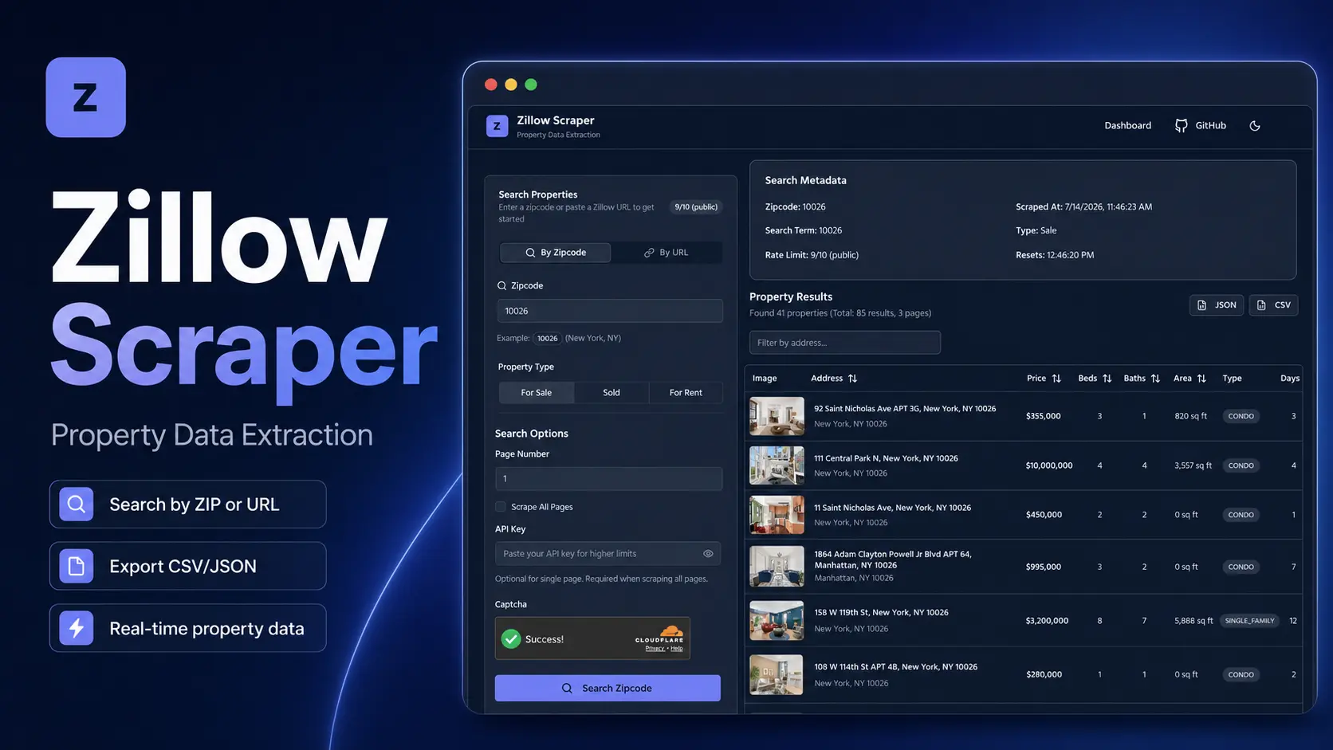Sort the Address column arrows
The height and width of the screenshot is (750, 1333).
[852, 379]
